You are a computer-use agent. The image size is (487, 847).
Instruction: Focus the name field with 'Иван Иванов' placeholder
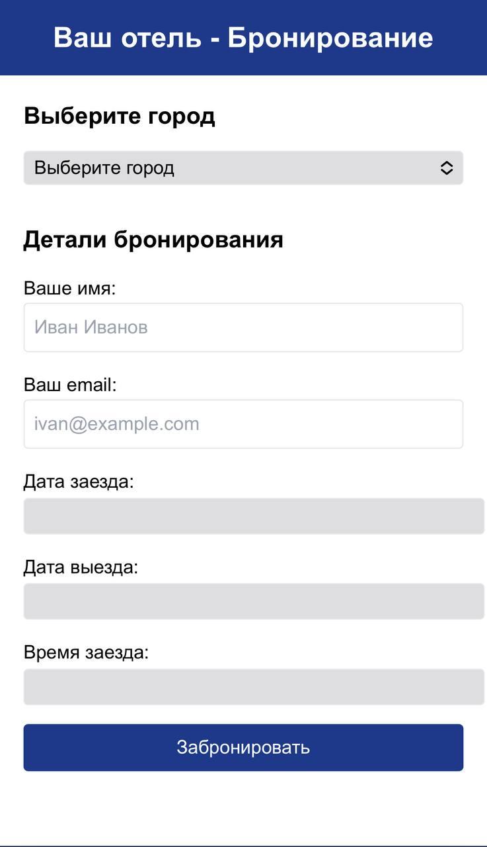click(243, 328)
